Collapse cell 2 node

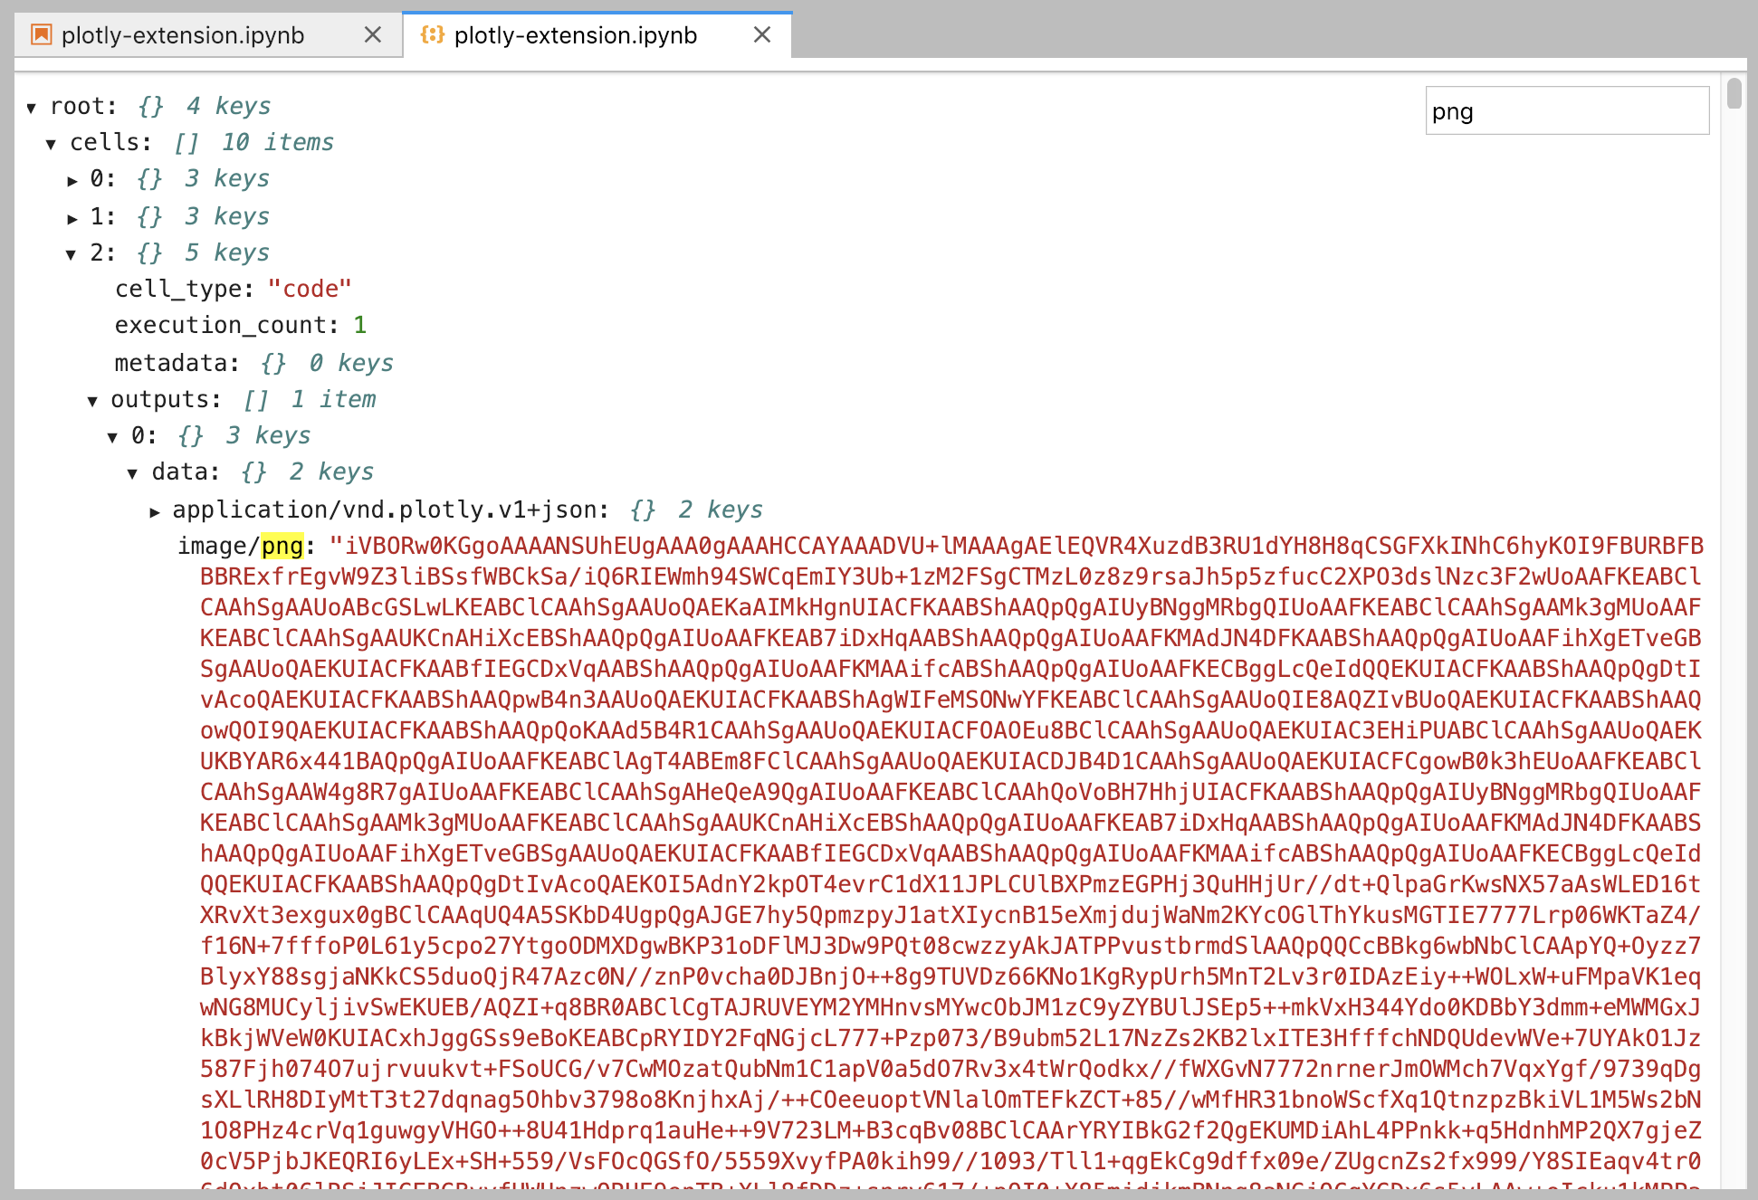click(x=72, y=254)
